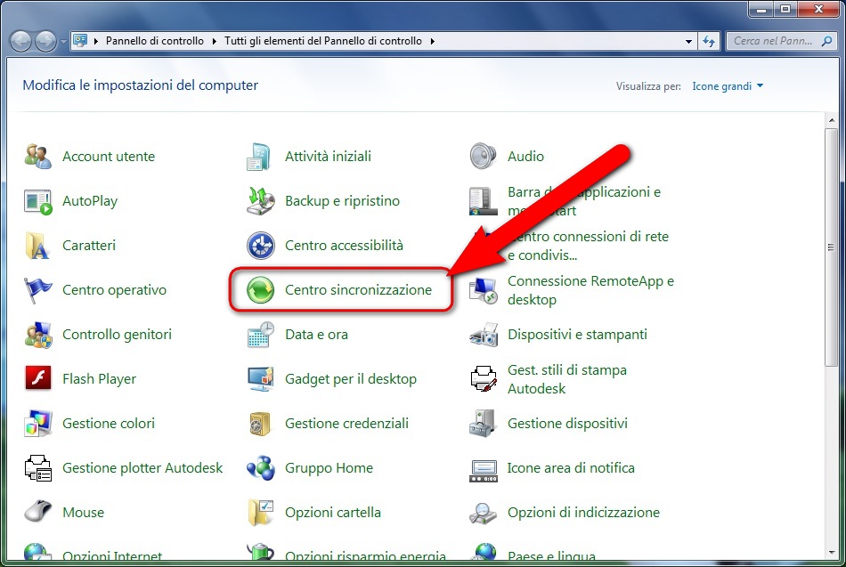Open the Flash Player icon
This screenshot has height=567, width=846.
[x=38, y=379]
